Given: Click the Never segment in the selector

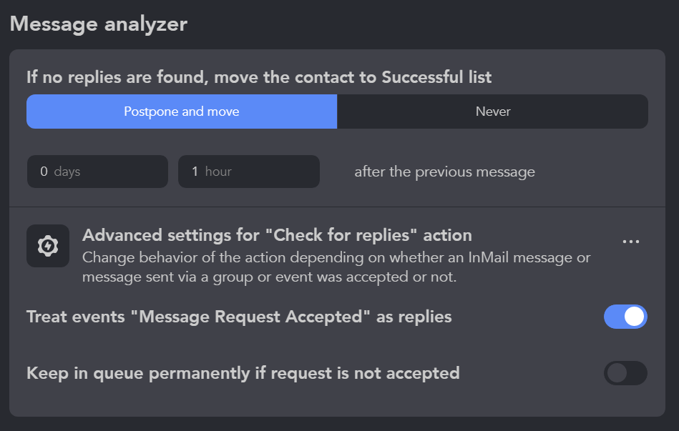Looking at the screenshot, I should 492,112.
